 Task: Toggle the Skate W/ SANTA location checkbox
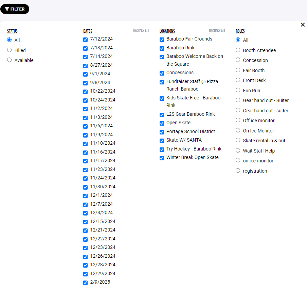(x=162, y=141)
